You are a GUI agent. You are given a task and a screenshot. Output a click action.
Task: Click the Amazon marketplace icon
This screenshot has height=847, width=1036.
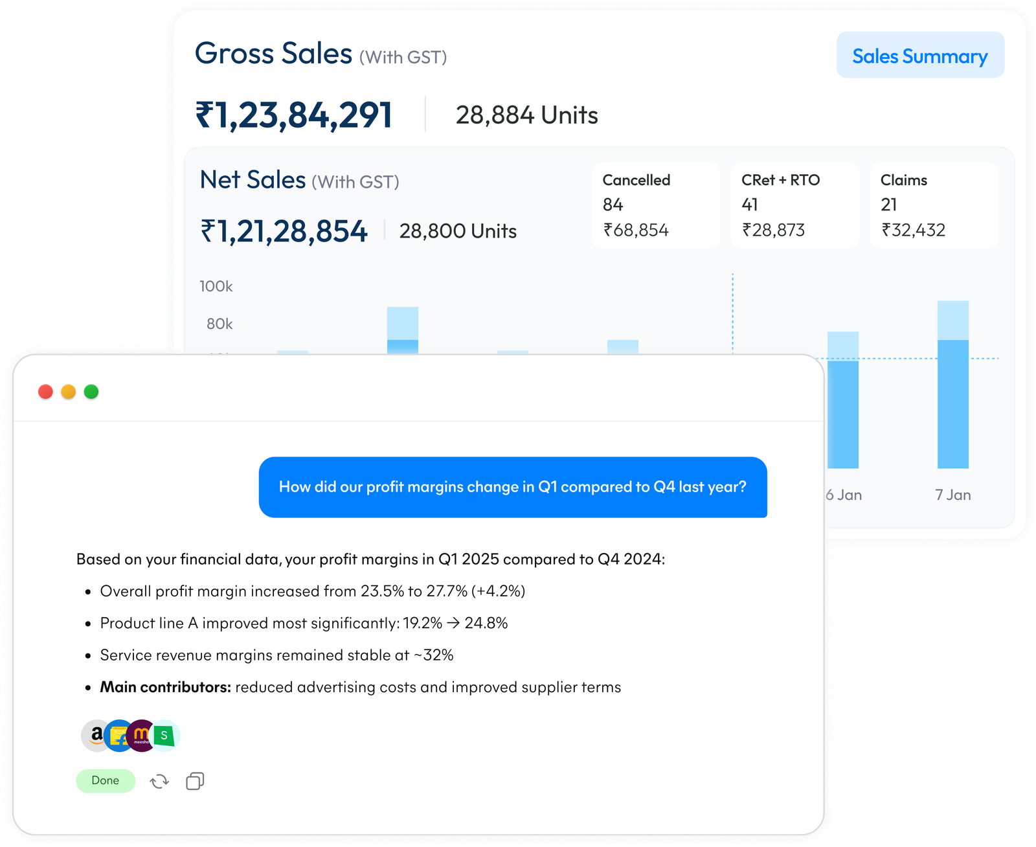tap(94, 736)
